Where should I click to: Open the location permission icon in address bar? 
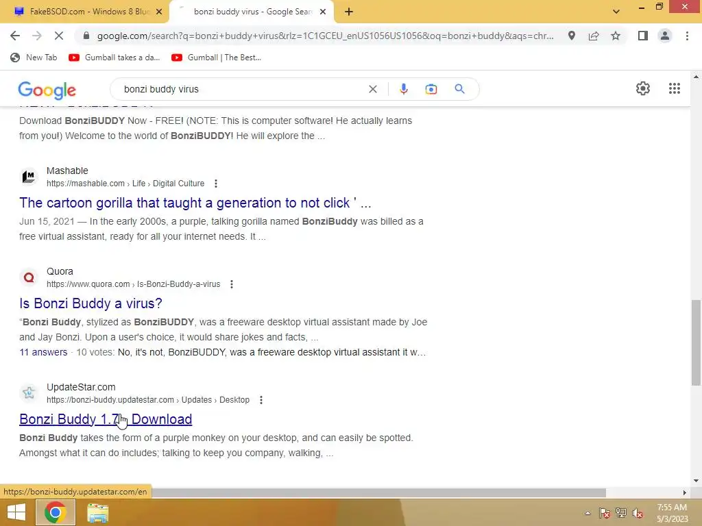572,36
